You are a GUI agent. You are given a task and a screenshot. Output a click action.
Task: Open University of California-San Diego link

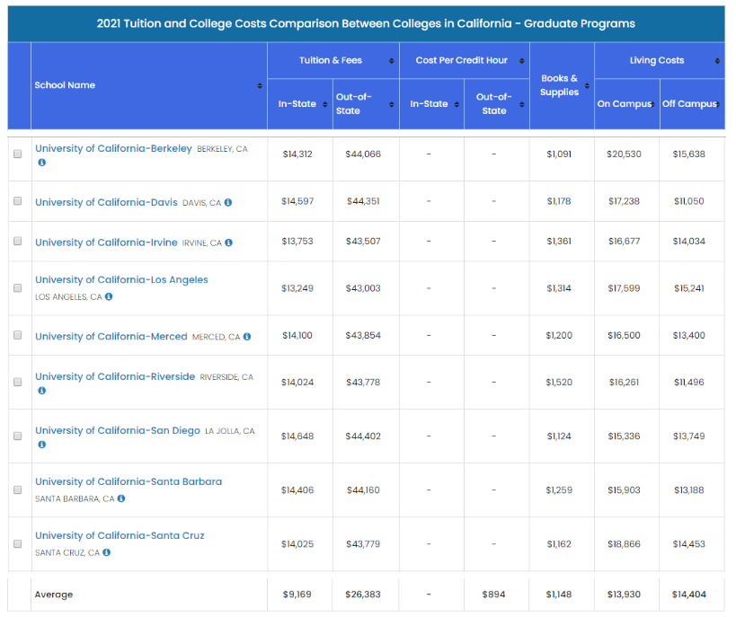118,430
